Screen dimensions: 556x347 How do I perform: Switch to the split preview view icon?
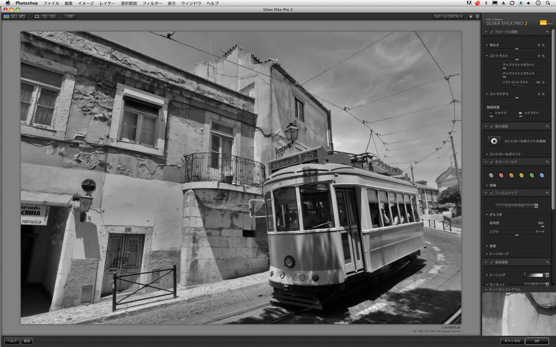point(45,16)
